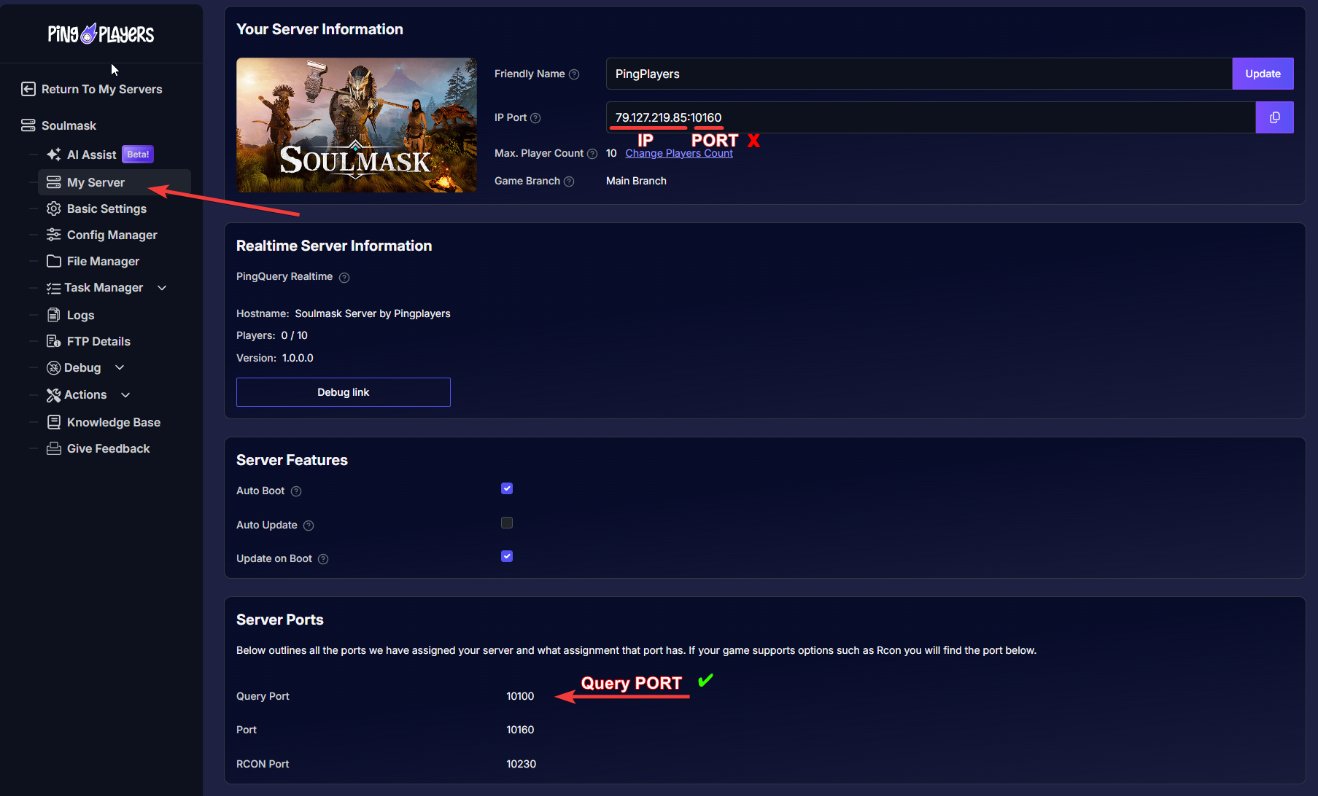Open FTP Details in sidebar
The width and height of the screenshot is (1318, 796).
pyautogui.click(x=98, y=341)
